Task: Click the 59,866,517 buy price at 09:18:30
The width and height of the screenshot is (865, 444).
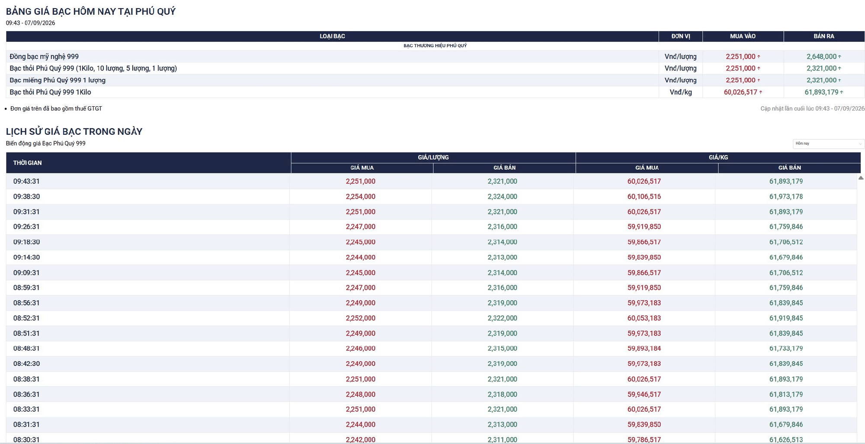Action: [644, 242]
